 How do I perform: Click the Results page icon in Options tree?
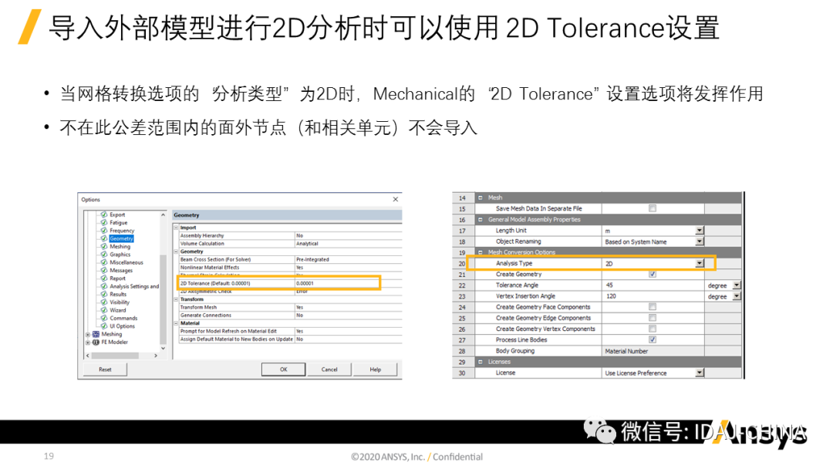(x=104, y=294)
